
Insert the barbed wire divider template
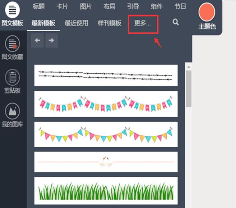pyautogui.click(x=106, y=76)
